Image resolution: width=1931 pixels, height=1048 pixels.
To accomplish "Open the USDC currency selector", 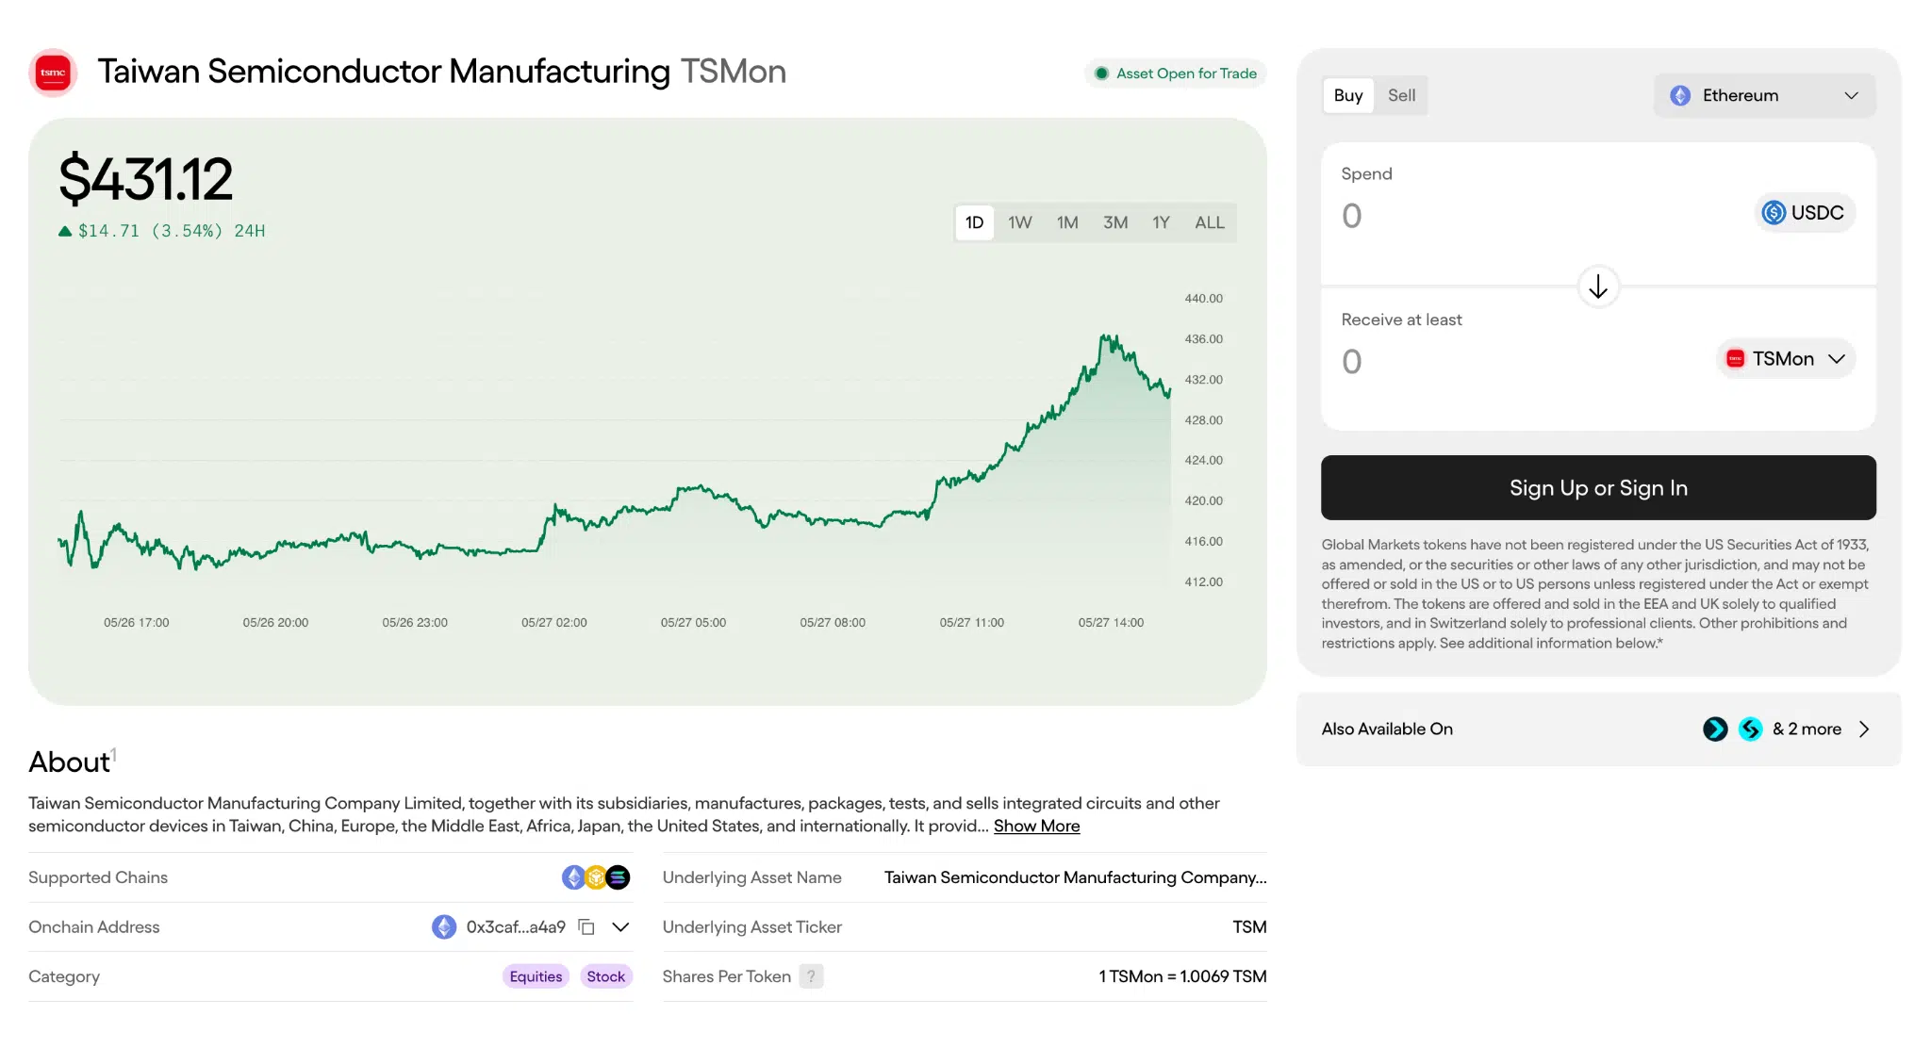I will (x=1805, y=213).
